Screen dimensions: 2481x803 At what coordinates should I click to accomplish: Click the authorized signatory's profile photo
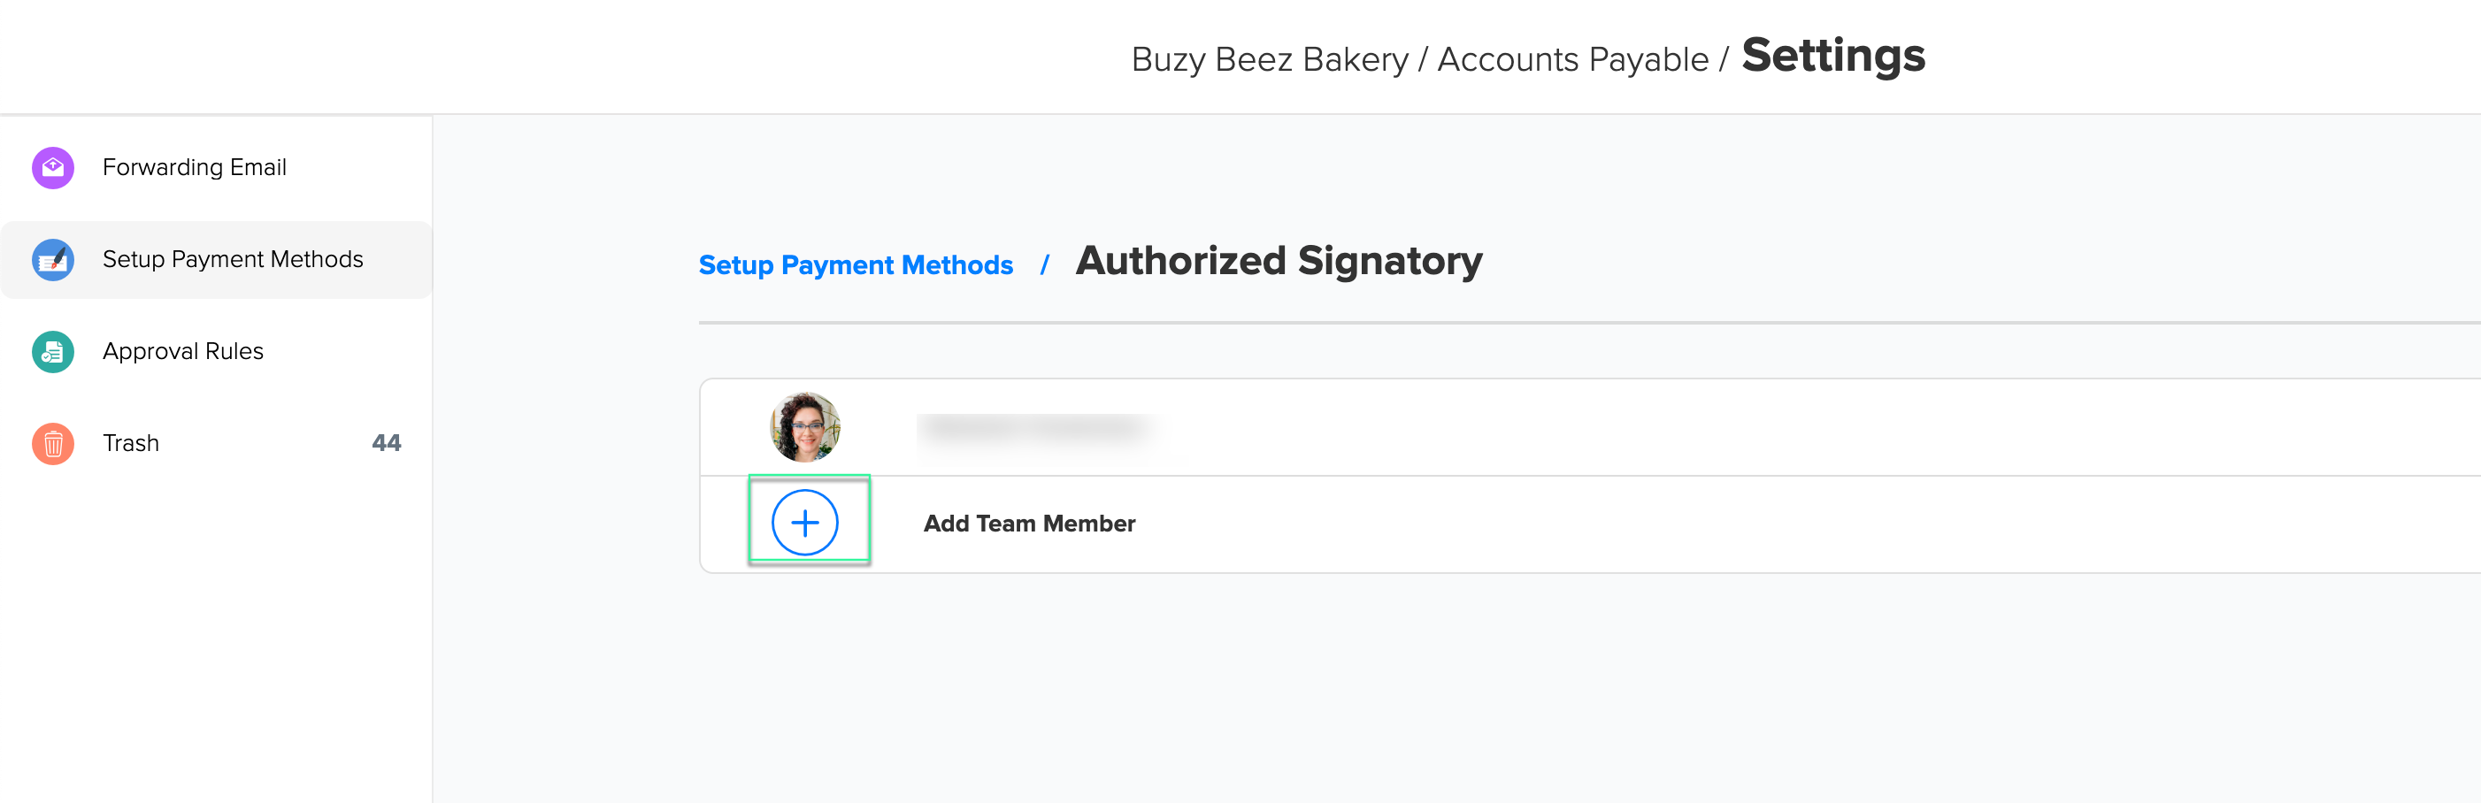[x=807, y=425]
